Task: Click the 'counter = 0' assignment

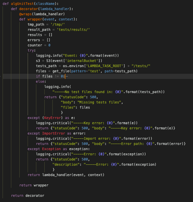Action: pyautogui.click(x=39, y=45)
